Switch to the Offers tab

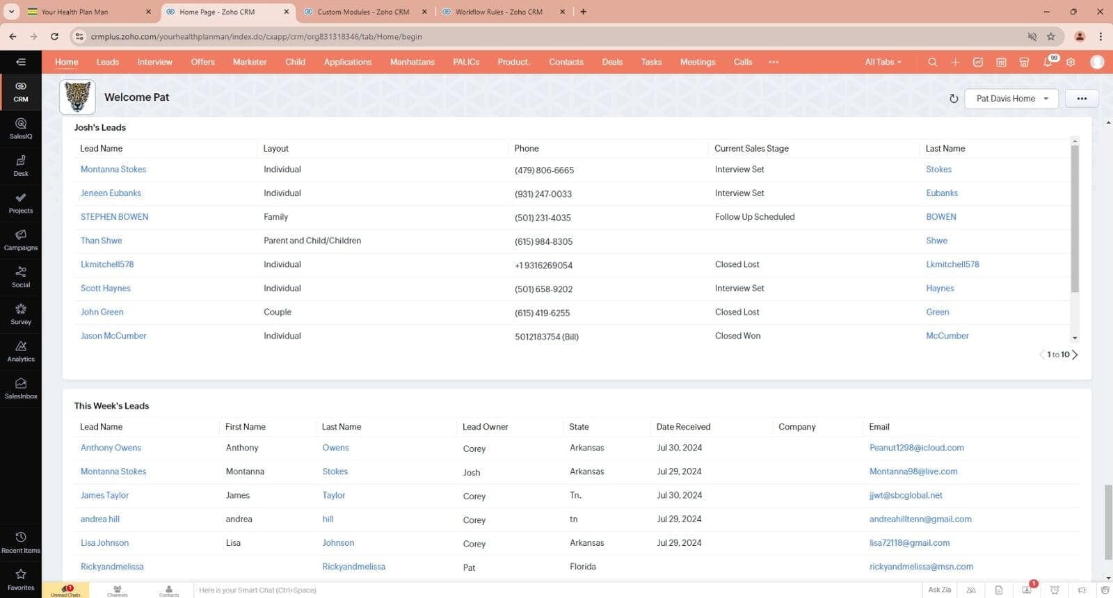click(202, 62)
